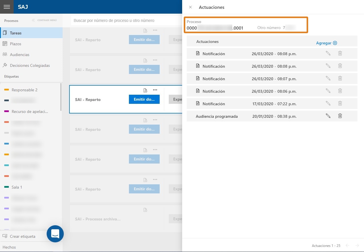Click the Crear etiqueta tag icon
364x252 pixels.
pos(5,236)
